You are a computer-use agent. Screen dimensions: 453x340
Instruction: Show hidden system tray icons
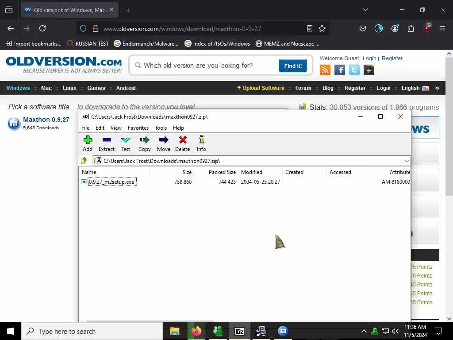(x=364, y=331)
